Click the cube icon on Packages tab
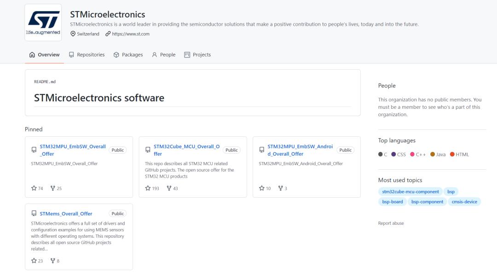 tap(116, 55)
